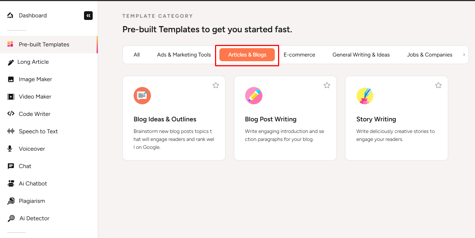Open Image Maker from the sidebar

pos(35,79)
